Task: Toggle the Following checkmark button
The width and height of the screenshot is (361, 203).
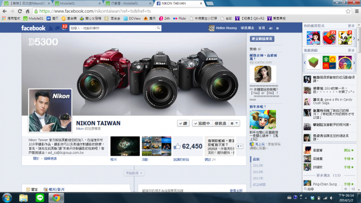Action: point(202,123)
